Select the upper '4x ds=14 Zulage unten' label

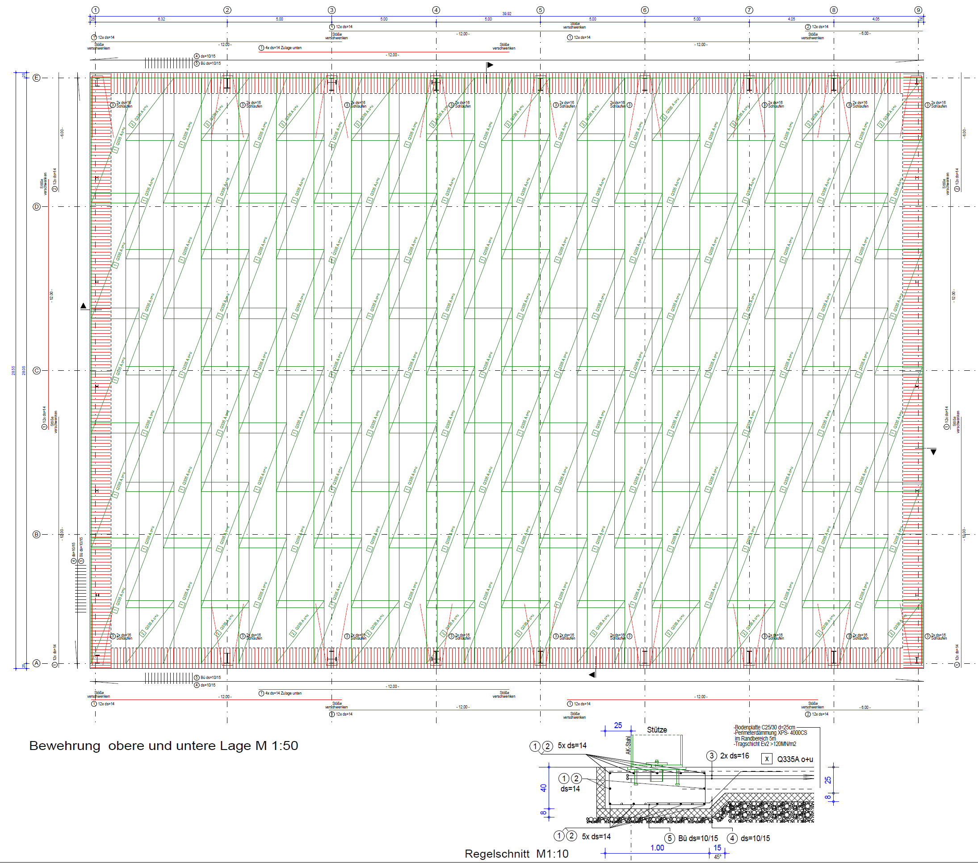tap(283, 48)
